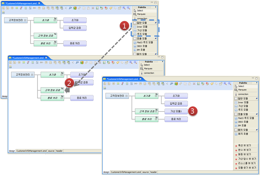Switch to the header tab
Image resolution: width=261 pixels, height=176 pixels.
tap(154, 172)
